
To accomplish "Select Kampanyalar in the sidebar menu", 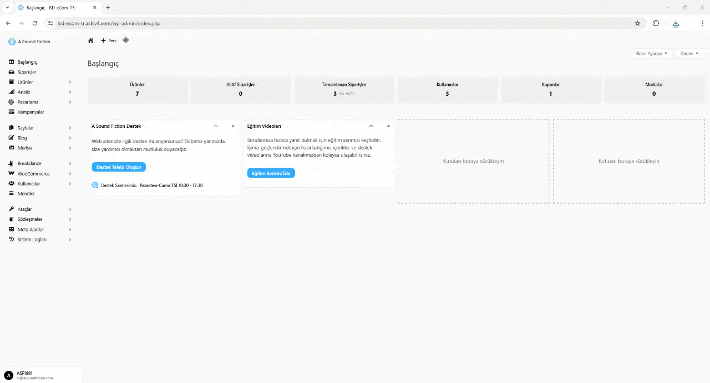I will pyautogui.click(x=31, y=112).
